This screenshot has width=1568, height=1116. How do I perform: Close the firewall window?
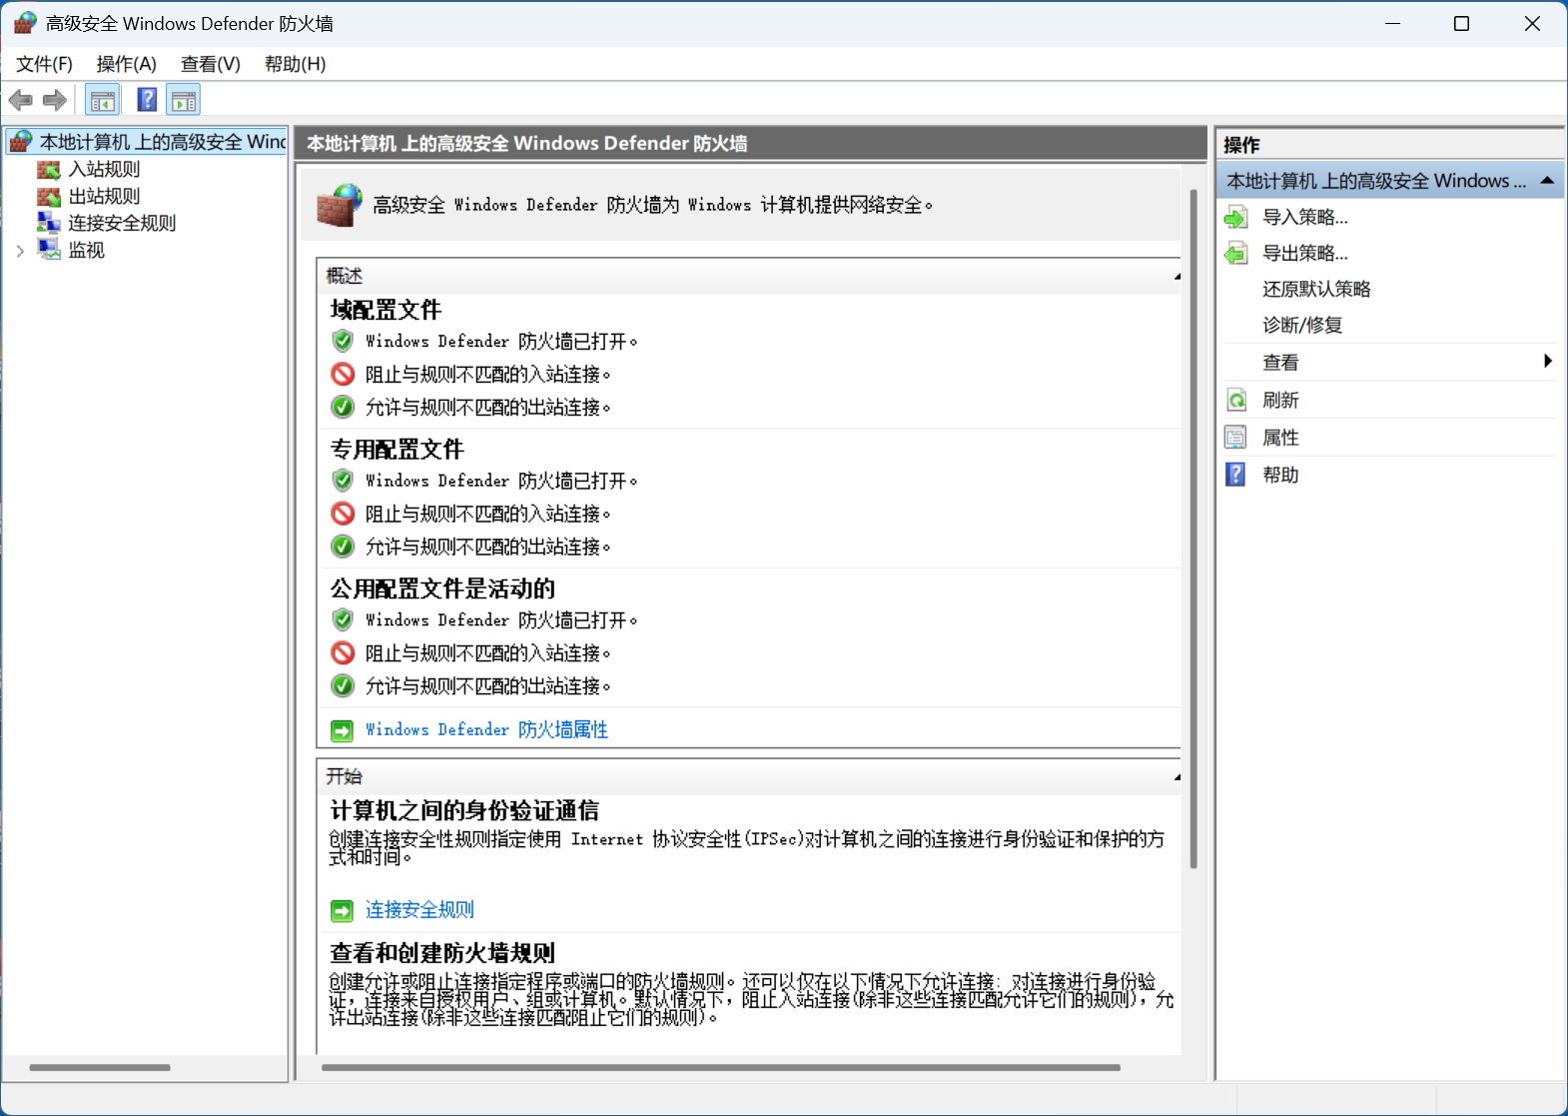(x=1532, y=23)
